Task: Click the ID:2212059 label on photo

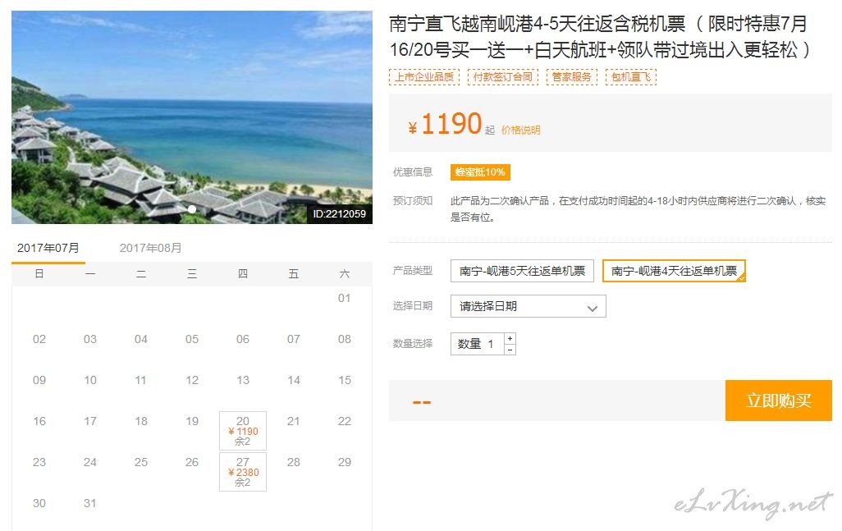Action: click(x=340, y=213)
